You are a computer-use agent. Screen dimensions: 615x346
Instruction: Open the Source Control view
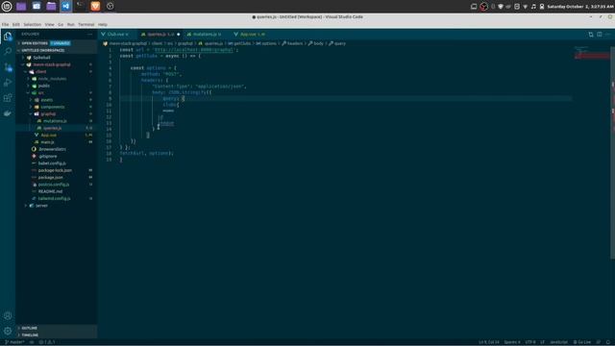[x=8, y=67]
